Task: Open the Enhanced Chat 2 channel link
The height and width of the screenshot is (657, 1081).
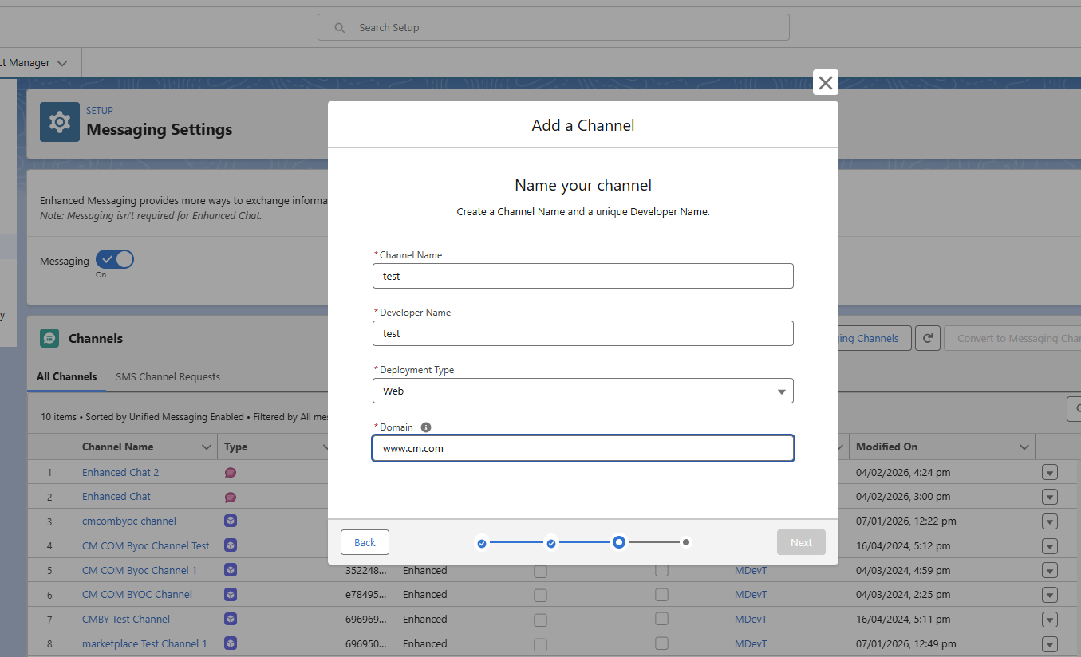Action: pos(120,472)
